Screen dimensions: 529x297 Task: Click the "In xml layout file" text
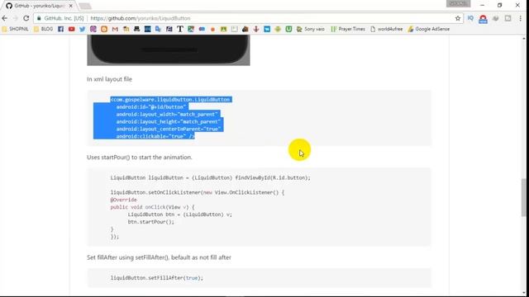(109, 79)
